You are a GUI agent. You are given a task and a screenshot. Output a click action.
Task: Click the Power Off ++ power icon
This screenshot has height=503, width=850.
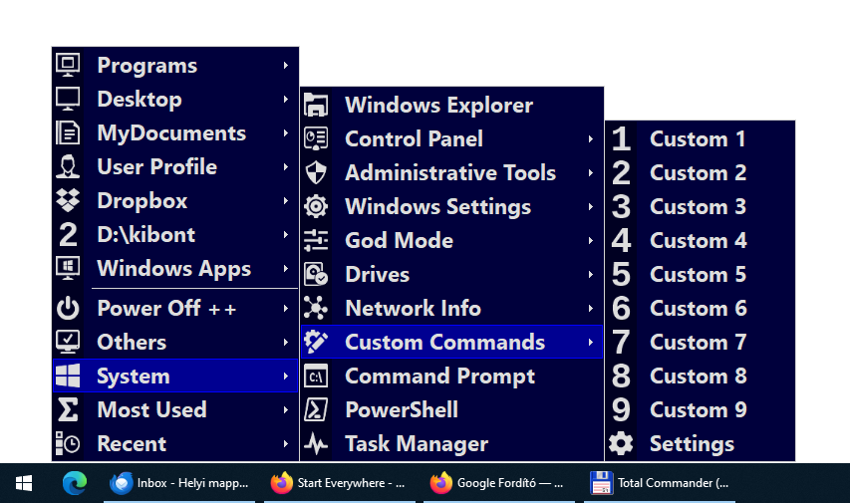[x=68, y=309]
